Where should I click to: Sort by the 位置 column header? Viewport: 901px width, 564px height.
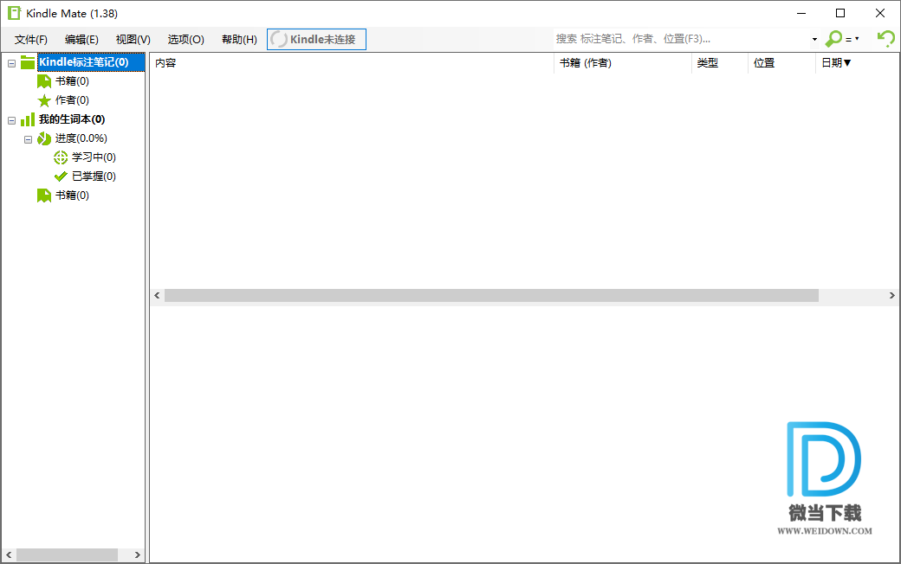tap(782, 63)
